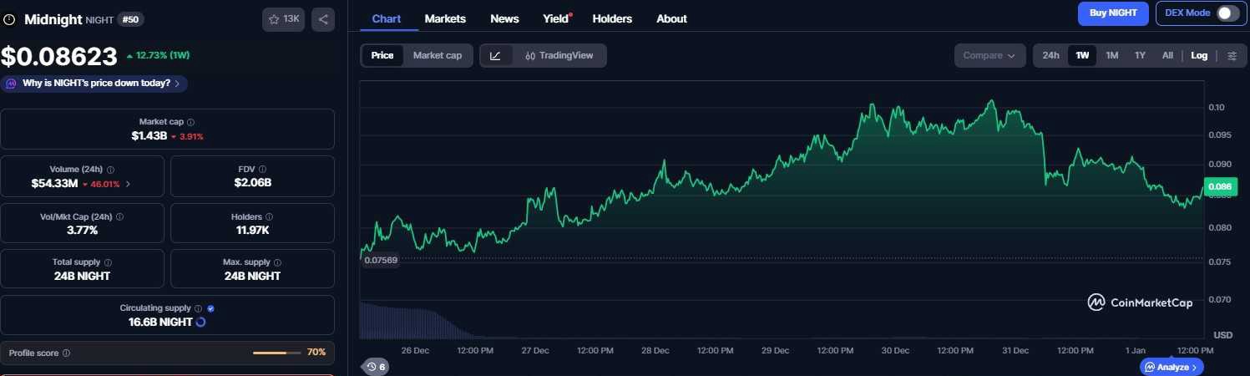Open the Markets tab

click(x=445, y=18)
